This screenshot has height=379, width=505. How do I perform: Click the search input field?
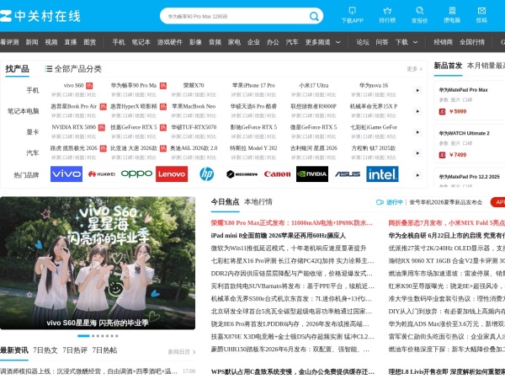tap(237, 16)
